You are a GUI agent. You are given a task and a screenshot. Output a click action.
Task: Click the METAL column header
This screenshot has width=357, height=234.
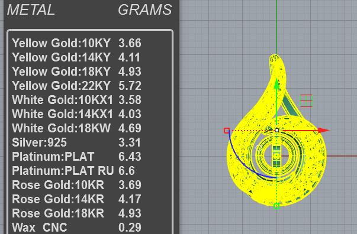[x=31, y=10]
